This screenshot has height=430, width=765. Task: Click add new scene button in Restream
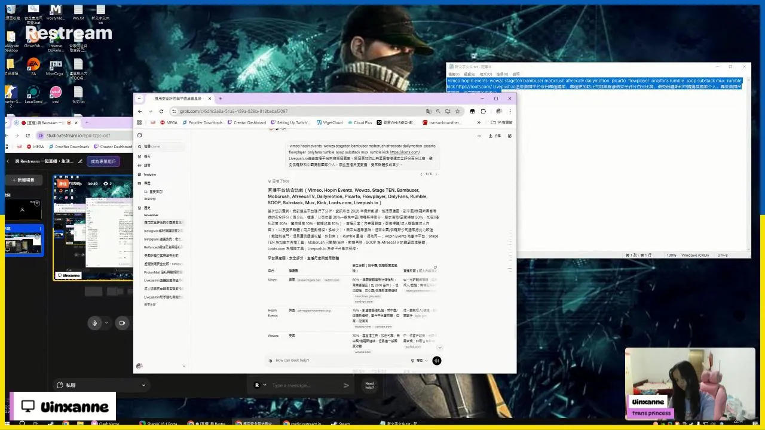[x=23, y=180]
